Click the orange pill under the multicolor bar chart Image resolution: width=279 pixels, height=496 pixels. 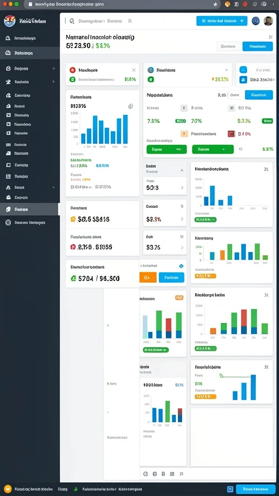click(205, 276)
